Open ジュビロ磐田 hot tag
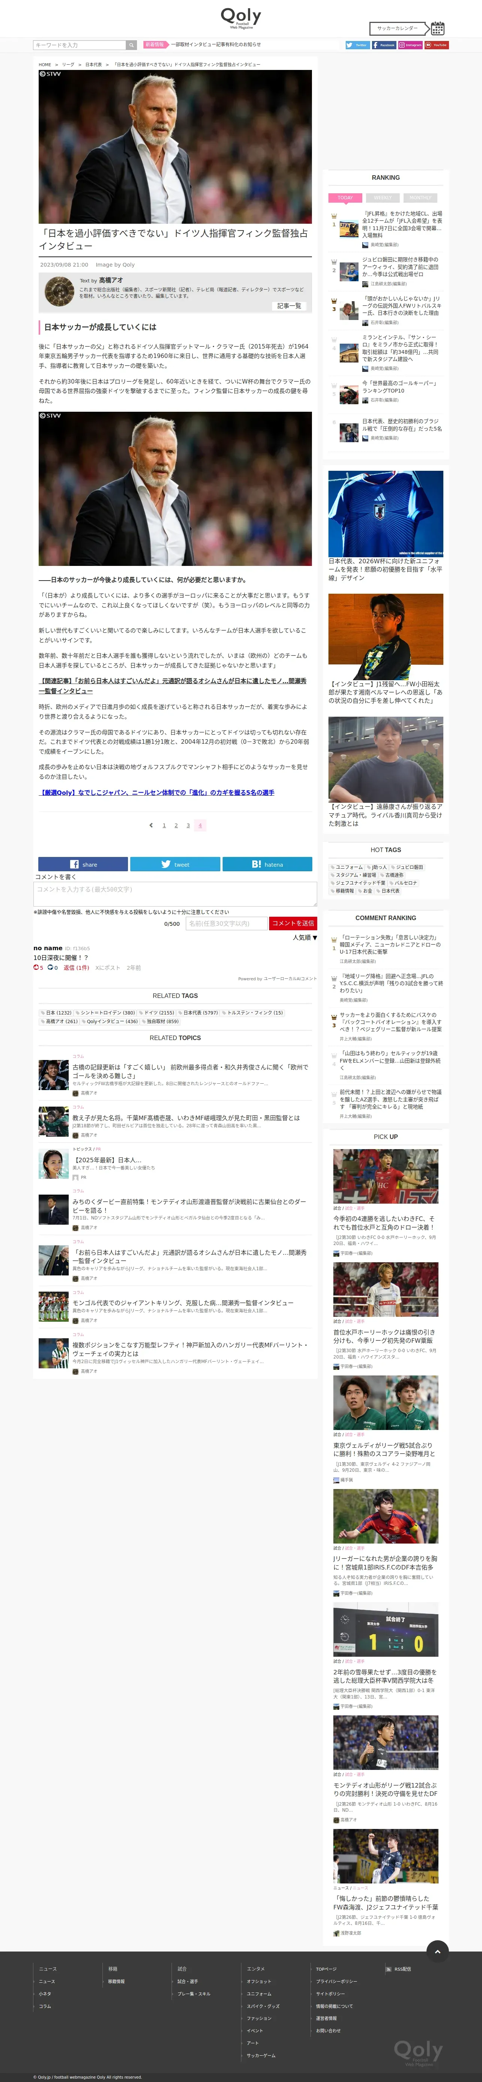The image size is (482, 2082). click(407, 866)
